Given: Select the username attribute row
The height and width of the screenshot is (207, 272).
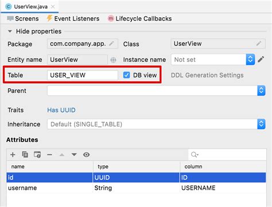Looking at the screenshot, I should (136, 188).
